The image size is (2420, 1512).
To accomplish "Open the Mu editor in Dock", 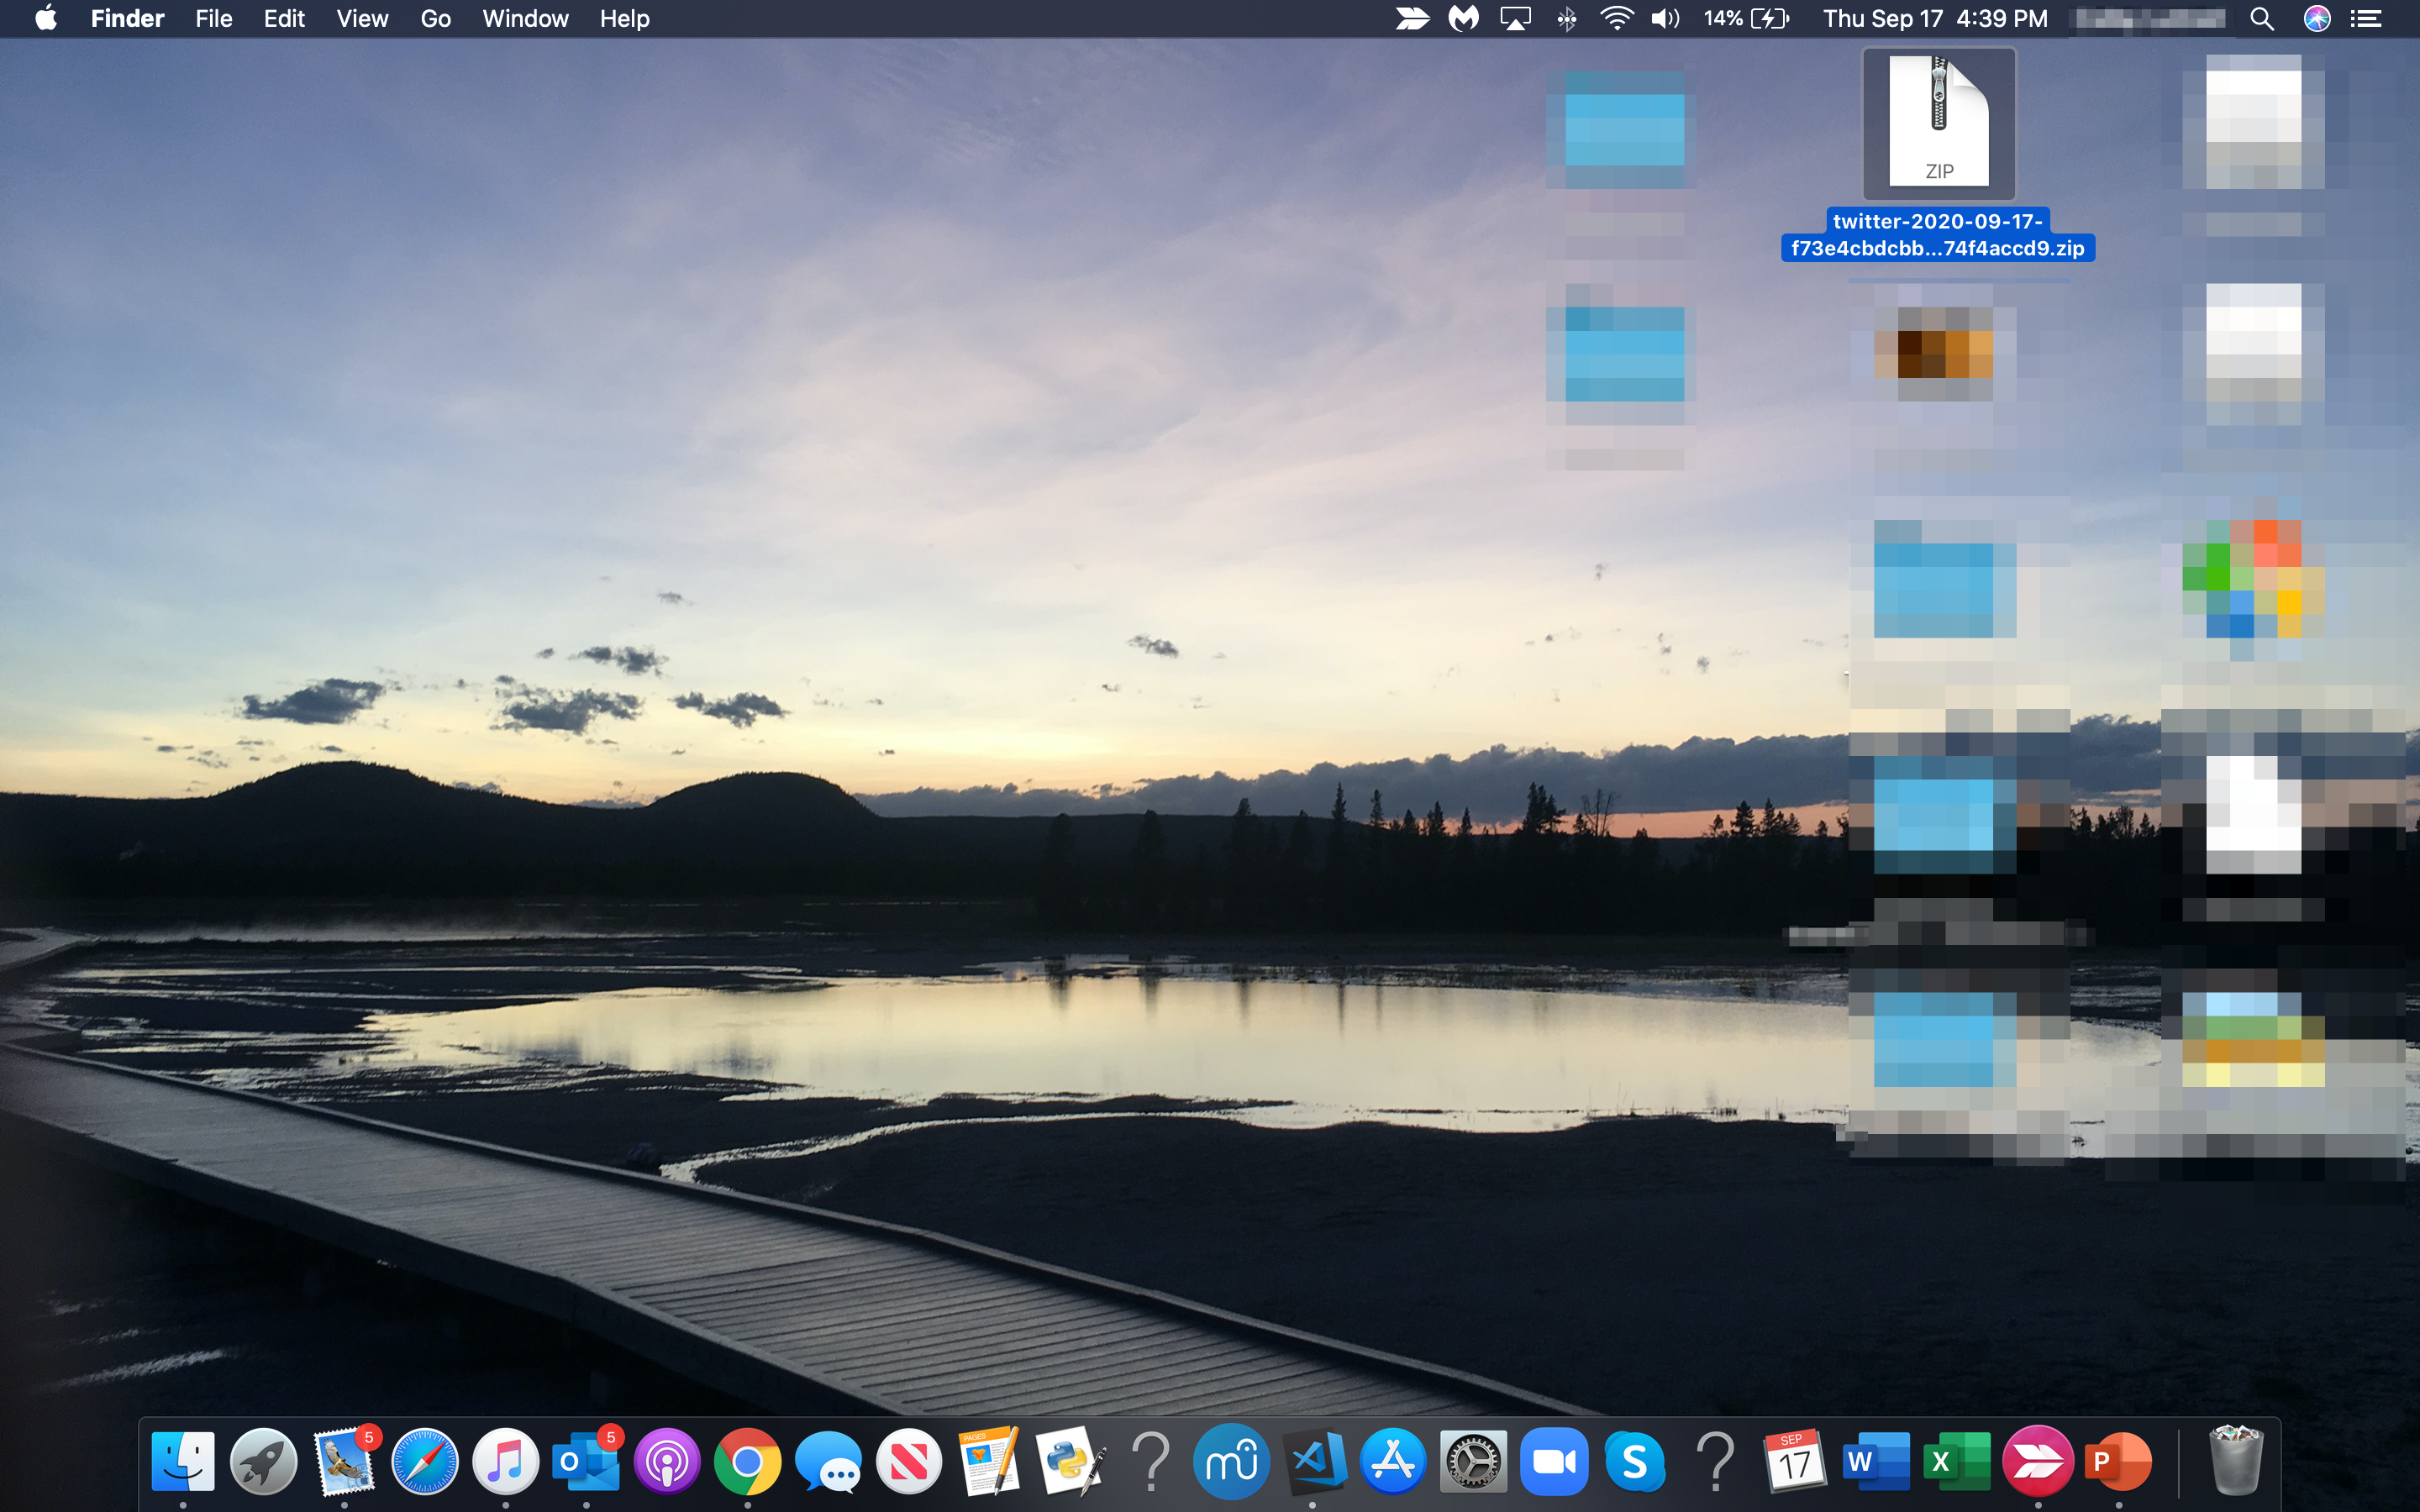I will click(1232, 1462).
